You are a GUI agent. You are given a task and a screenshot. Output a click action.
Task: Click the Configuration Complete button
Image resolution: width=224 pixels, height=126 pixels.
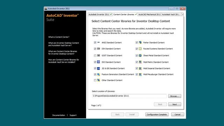point(157,114)
